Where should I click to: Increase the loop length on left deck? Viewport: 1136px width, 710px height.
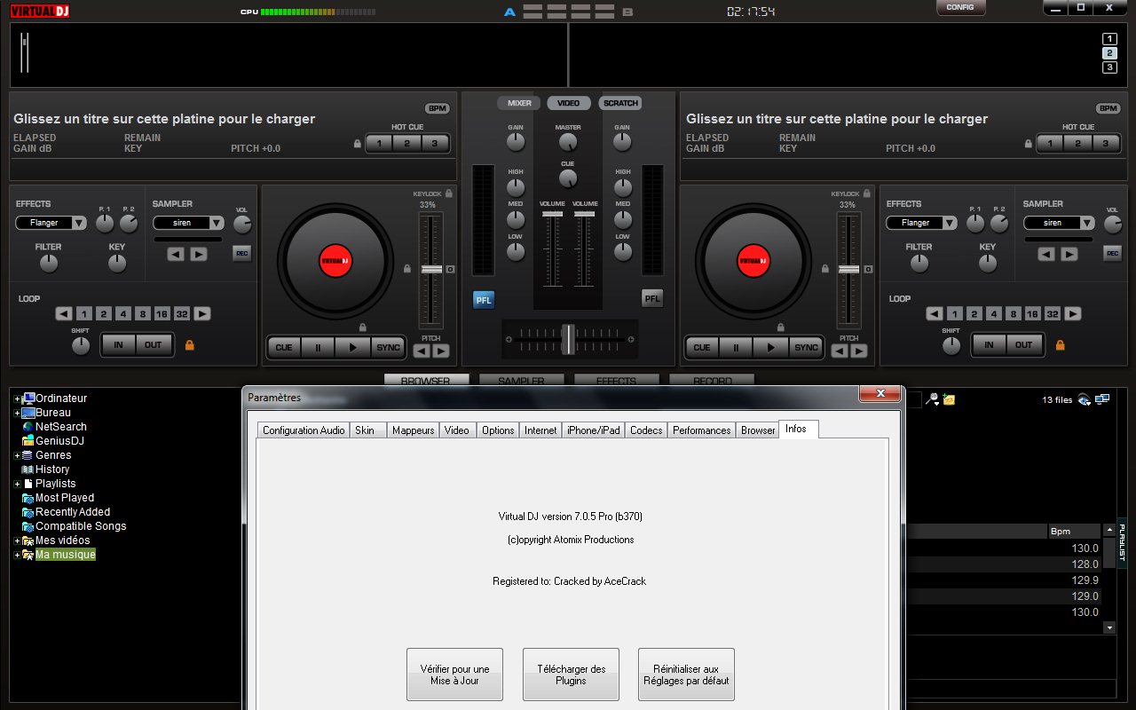tap(202, 313)
